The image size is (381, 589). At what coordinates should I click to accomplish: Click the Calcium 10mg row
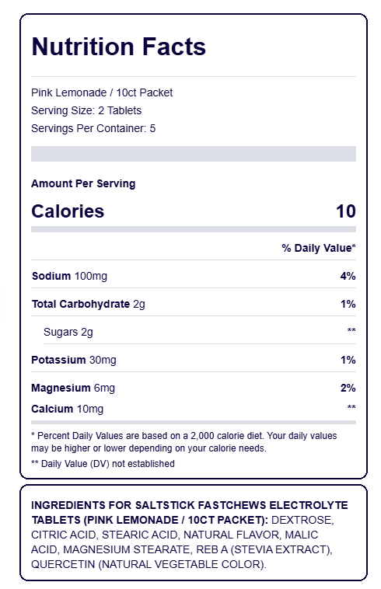[x=194, y=409]
